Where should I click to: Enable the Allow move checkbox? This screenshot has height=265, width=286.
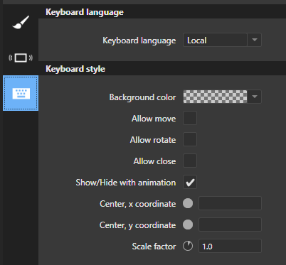190,118
